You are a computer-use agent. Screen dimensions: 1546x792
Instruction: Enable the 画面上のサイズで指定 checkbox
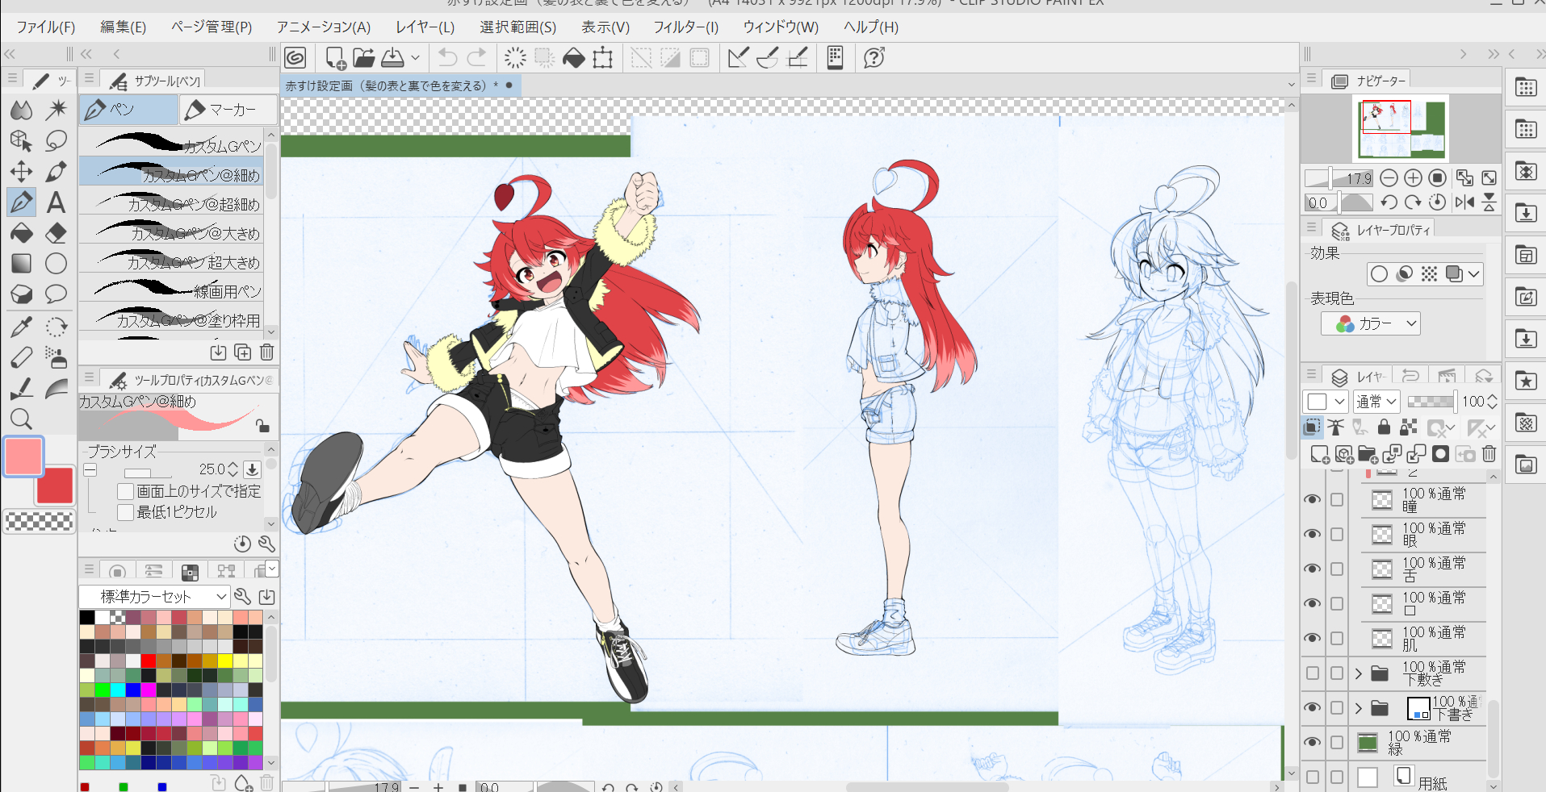tap(126, 490)
